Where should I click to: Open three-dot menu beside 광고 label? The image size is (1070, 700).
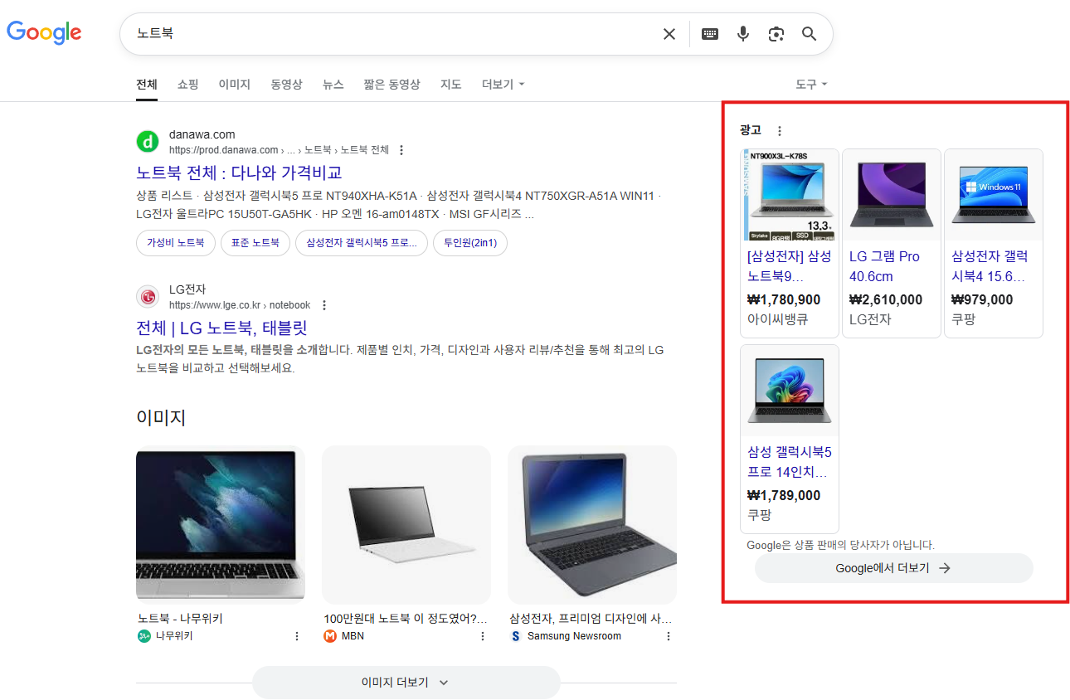click(x=779, y=131)
